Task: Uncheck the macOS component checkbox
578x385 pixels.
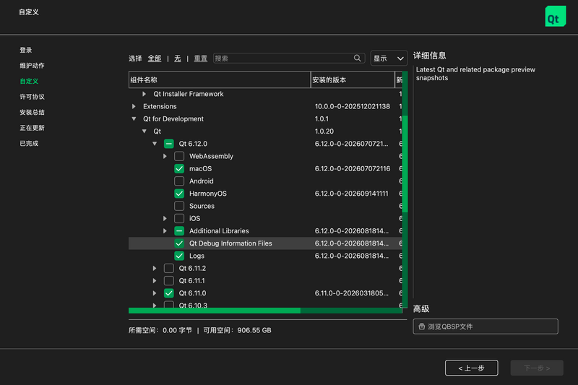Action: [179, 169]
